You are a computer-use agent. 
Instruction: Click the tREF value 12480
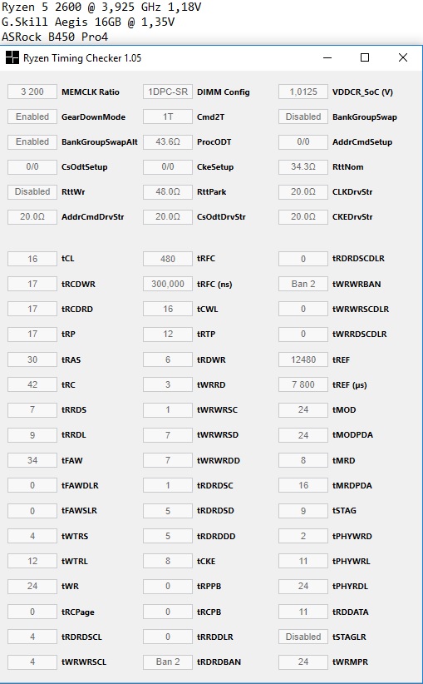[303, 359]
